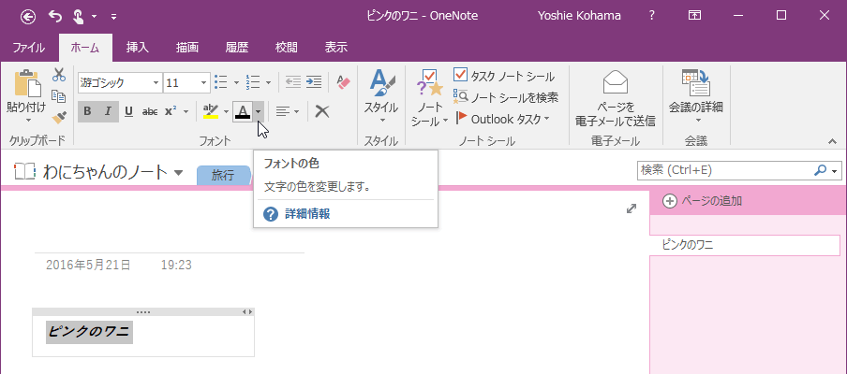Toggle Italic formatting
This screenshot has height=374, width=847.
click(x=108, y=111)
